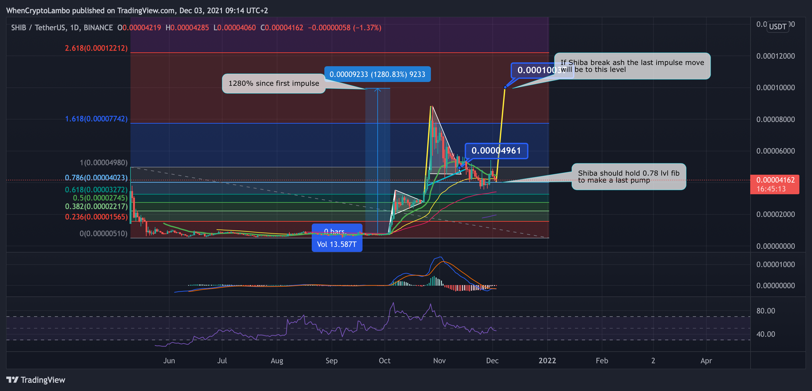Click the 1(0.00004980) Fibonacci label
812x391 pixels.
(104, 163)
